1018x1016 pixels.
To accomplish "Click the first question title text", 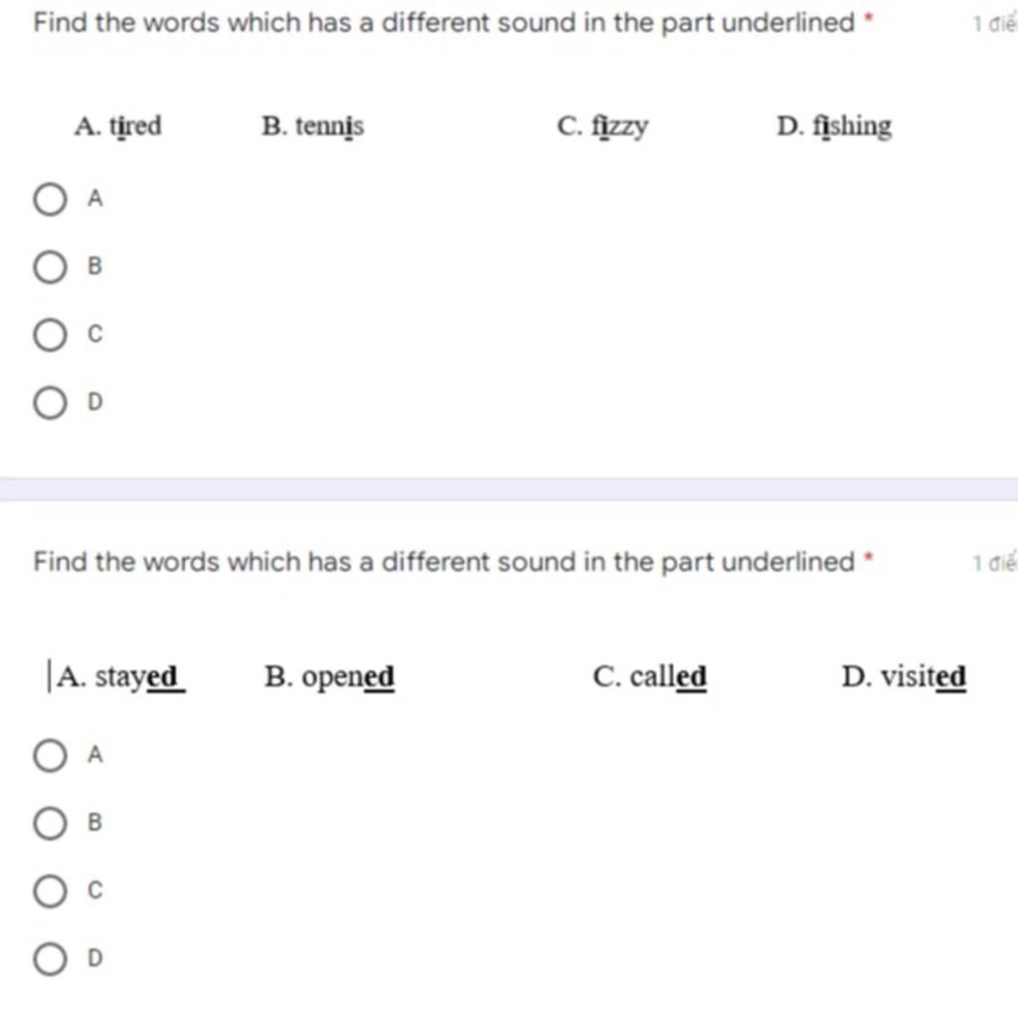I will click(444, 23).
